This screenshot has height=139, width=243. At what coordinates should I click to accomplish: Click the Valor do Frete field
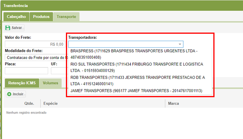click(35, 44)
